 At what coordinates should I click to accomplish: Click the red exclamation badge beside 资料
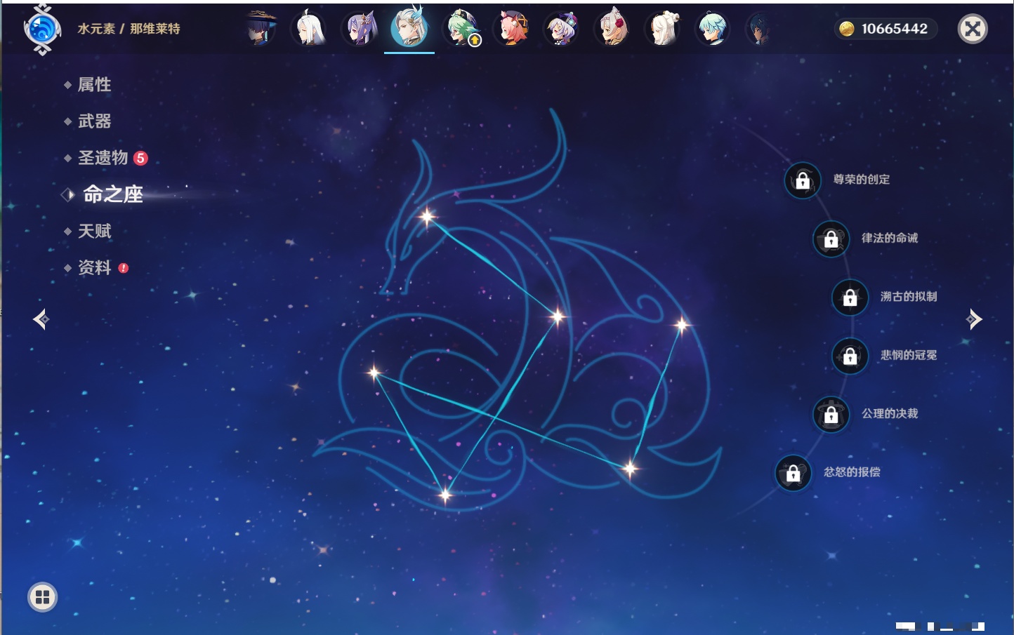[x=124, y=268]
